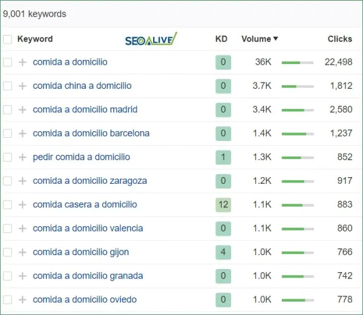This screenshot has height=315, width=363.
Task: Click the SEOALIVE logo in header
Action: (x=151, y=40)
